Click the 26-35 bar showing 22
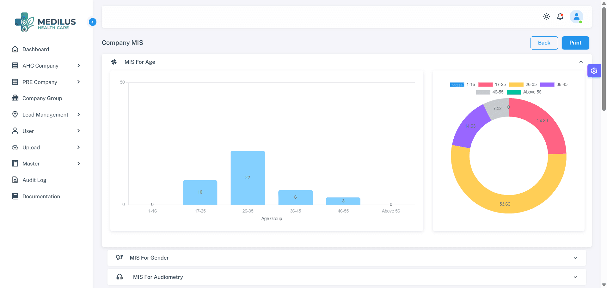Screen dimensions: 607x288 tap(248, 178)
